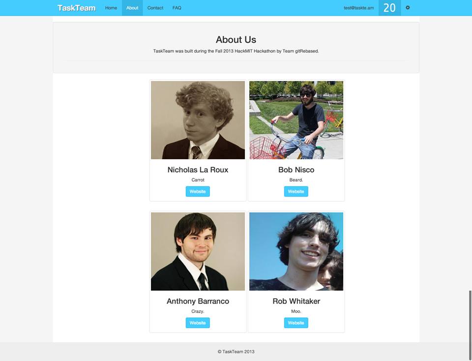Image resolution: width=472 pixels, height=361 pixels.
Task: Select the About navigation item
Action: 132,8
